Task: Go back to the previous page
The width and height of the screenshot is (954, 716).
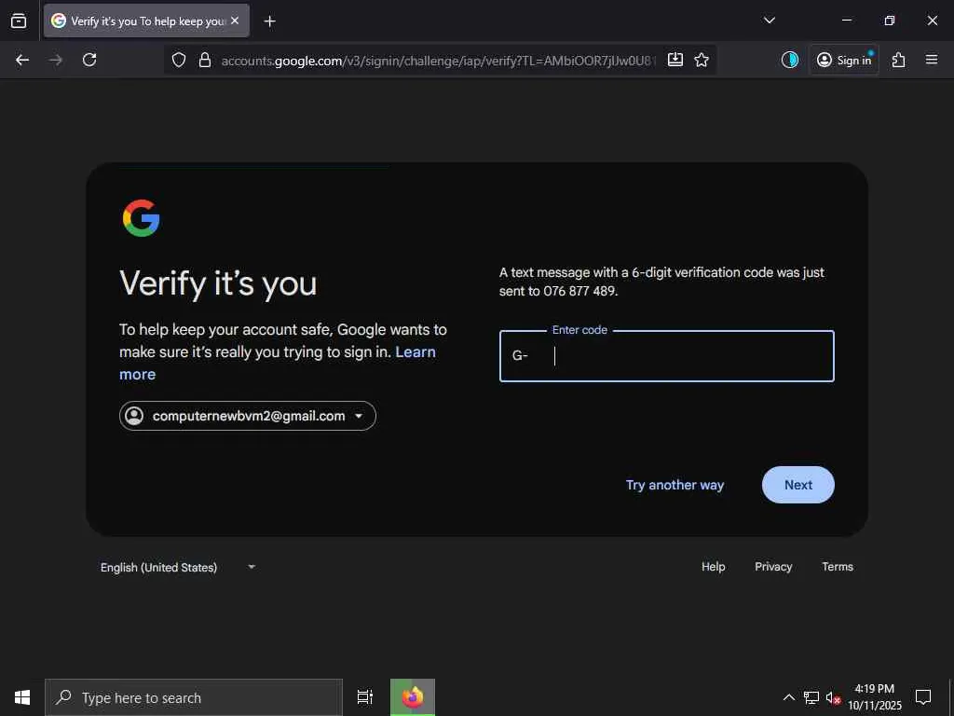Action: [22, 60]
